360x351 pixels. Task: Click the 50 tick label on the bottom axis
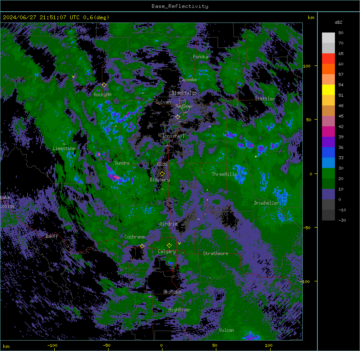(x=215, y=345)
